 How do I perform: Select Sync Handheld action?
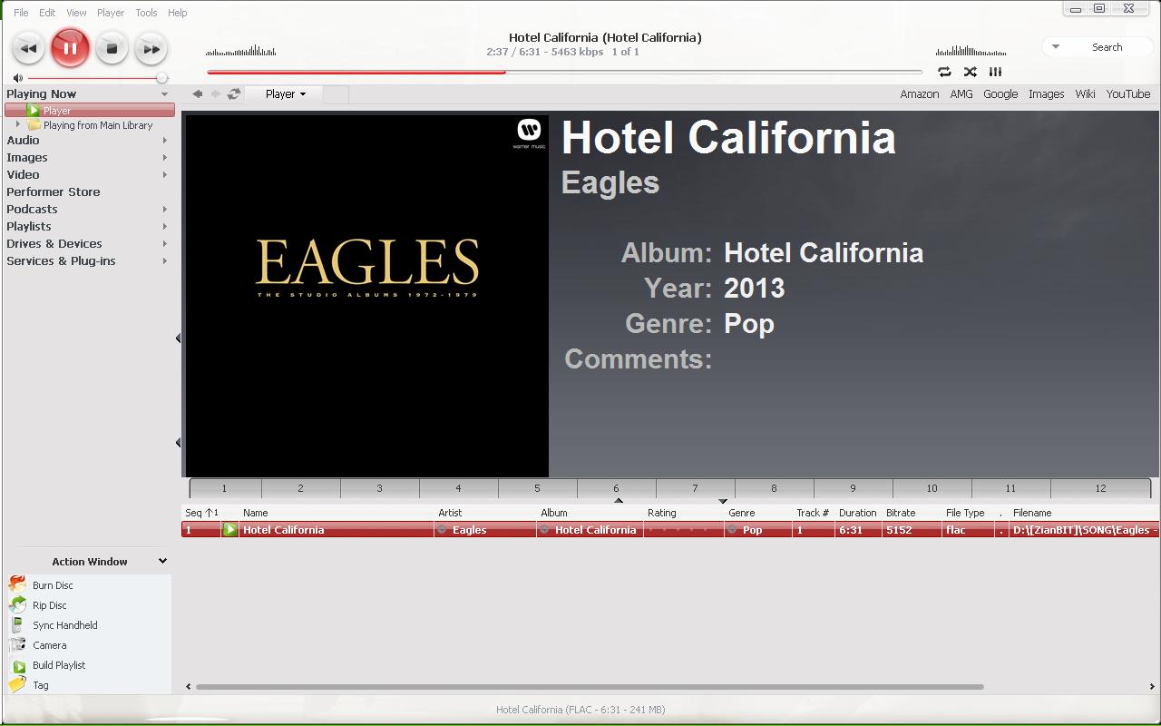[64, 625]
